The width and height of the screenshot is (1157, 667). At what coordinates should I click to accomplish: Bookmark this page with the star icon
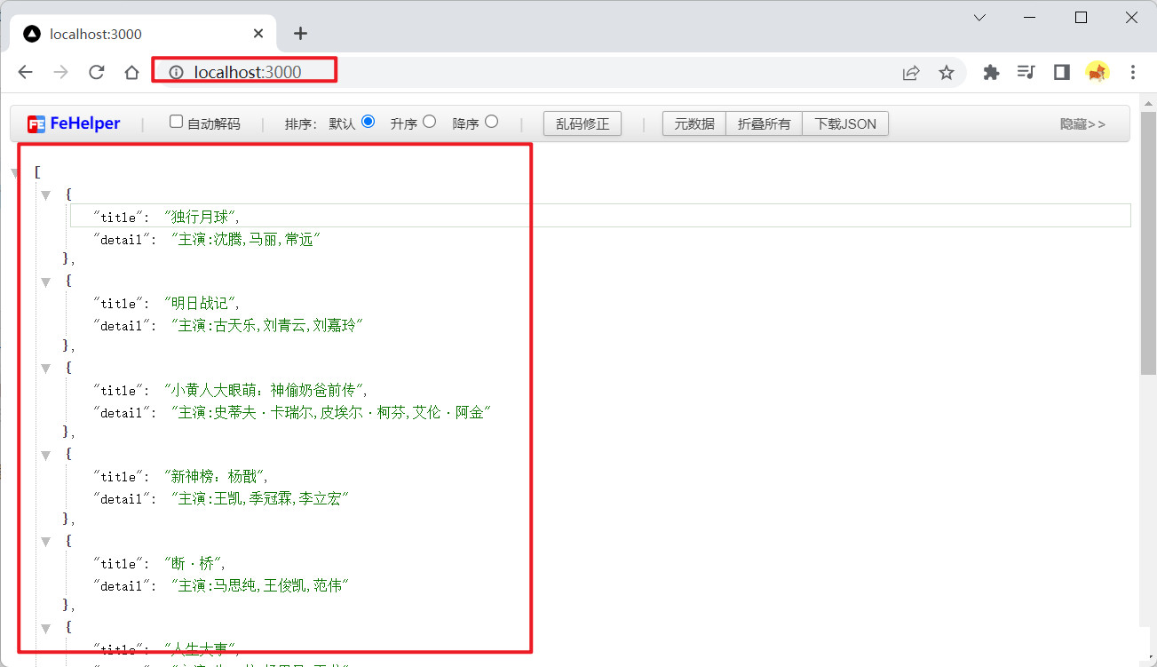pos(947,73)
